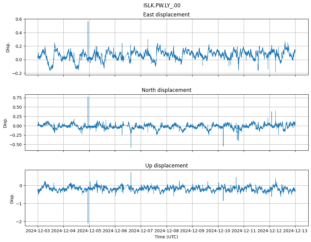Viewport: 311px width, 242px height.
Task: Click the 2024-12-11 date tick label
Action: pyautogui.click(x=244, y=231)
